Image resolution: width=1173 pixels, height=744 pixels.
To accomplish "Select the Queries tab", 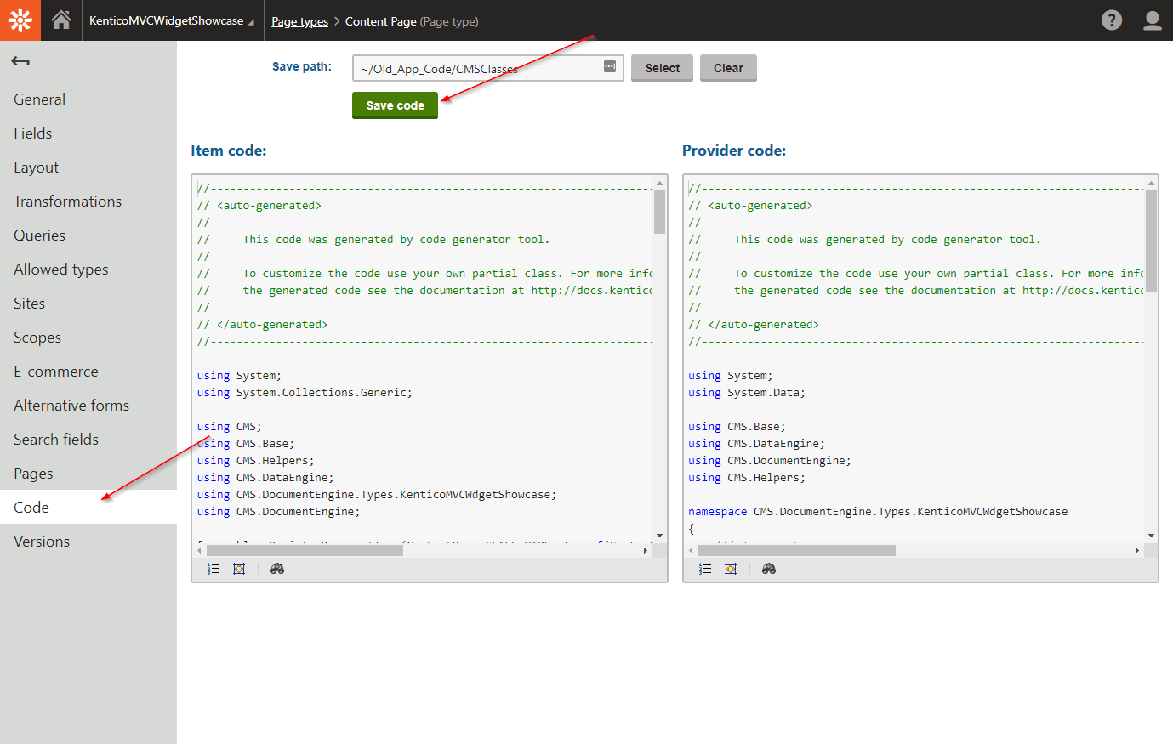I will 88,236.
